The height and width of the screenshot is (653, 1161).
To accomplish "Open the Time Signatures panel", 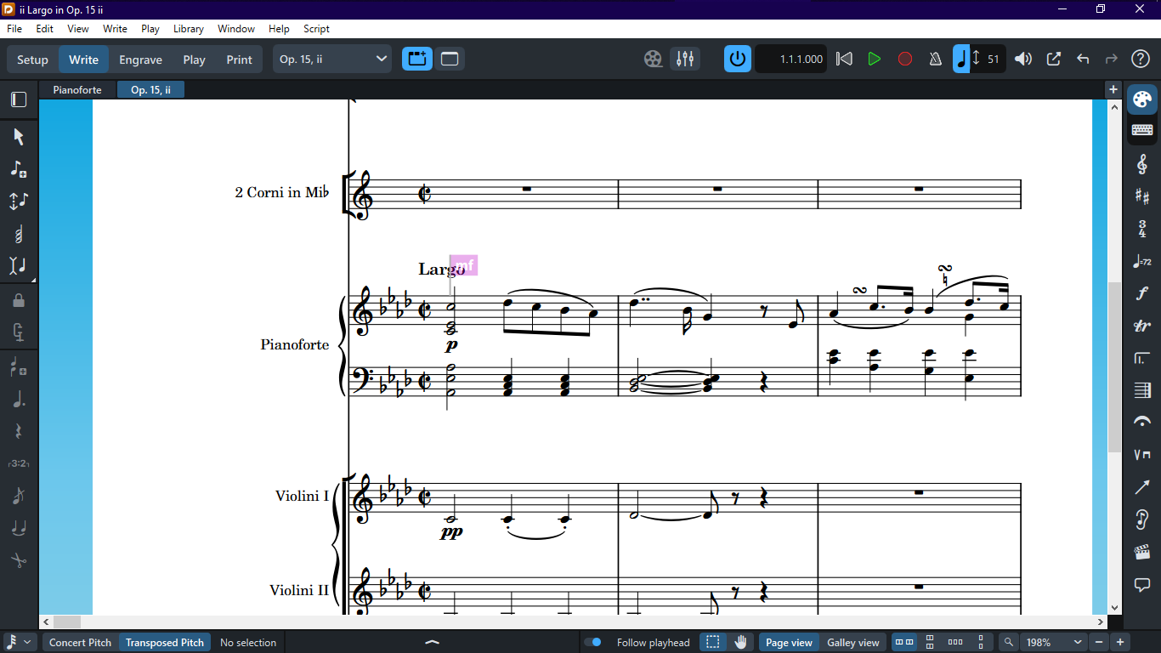I will pos(1142,229).
